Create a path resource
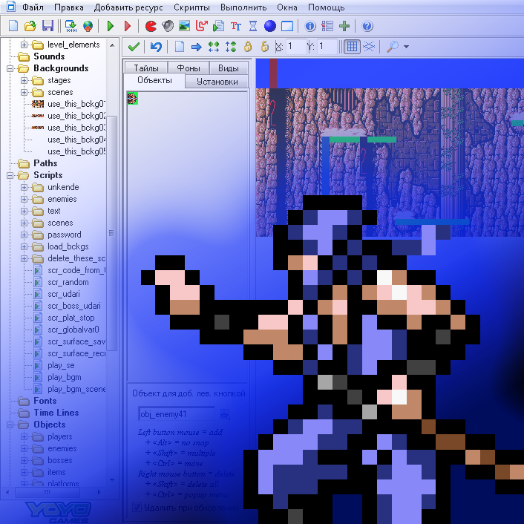 click(x=202, y=26)
